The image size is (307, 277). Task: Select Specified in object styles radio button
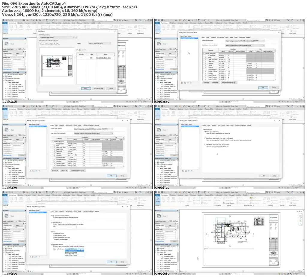tap(205, 138)
